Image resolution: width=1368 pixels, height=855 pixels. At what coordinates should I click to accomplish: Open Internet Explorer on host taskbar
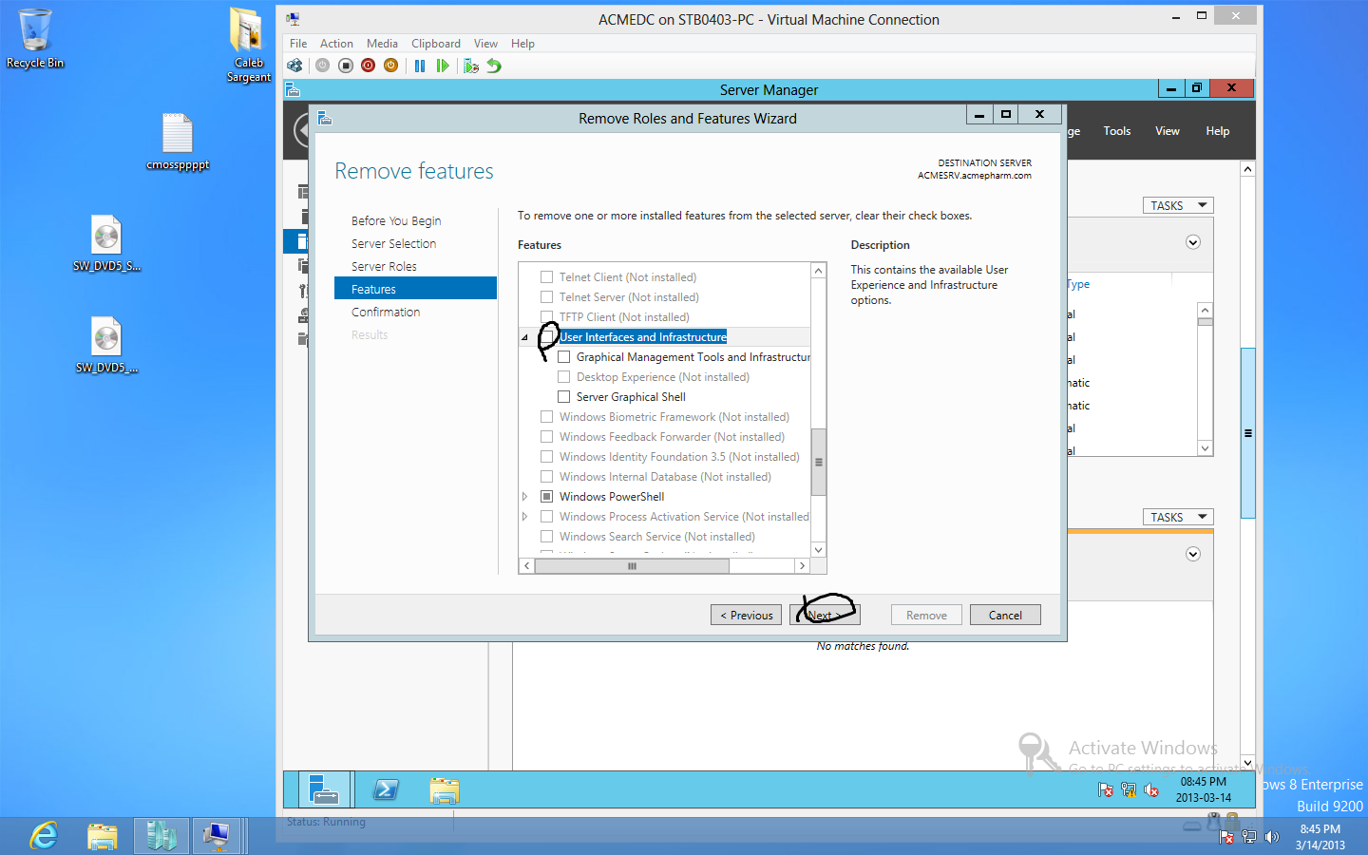tap(44, 836)
